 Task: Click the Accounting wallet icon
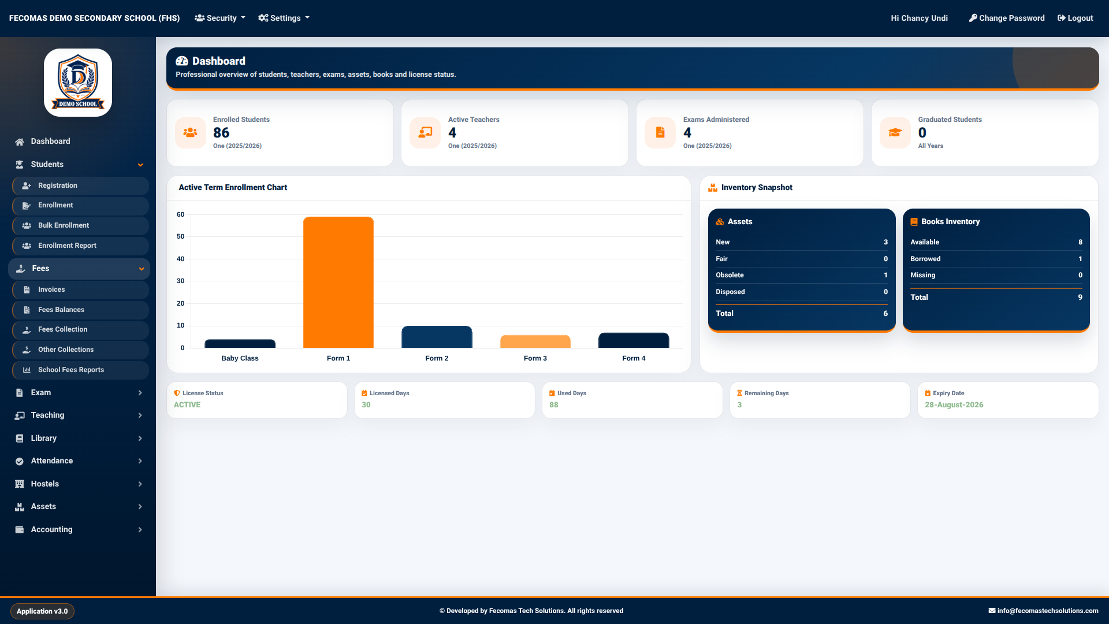tap(20, 530)
